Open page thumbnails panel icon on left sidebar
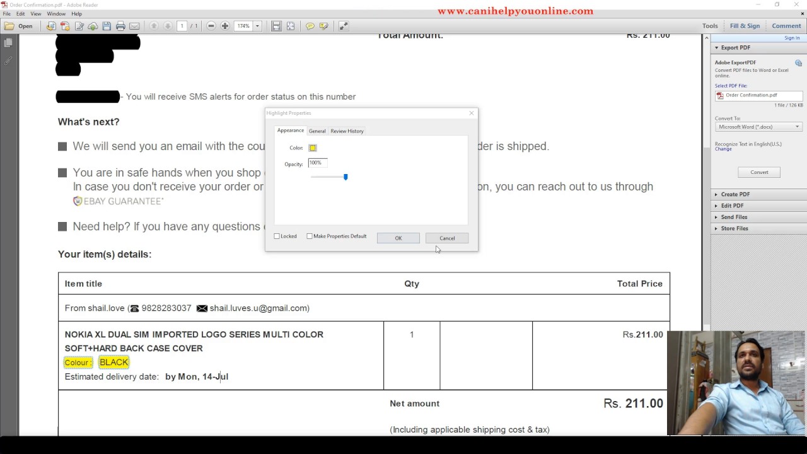 click(8, 43)
